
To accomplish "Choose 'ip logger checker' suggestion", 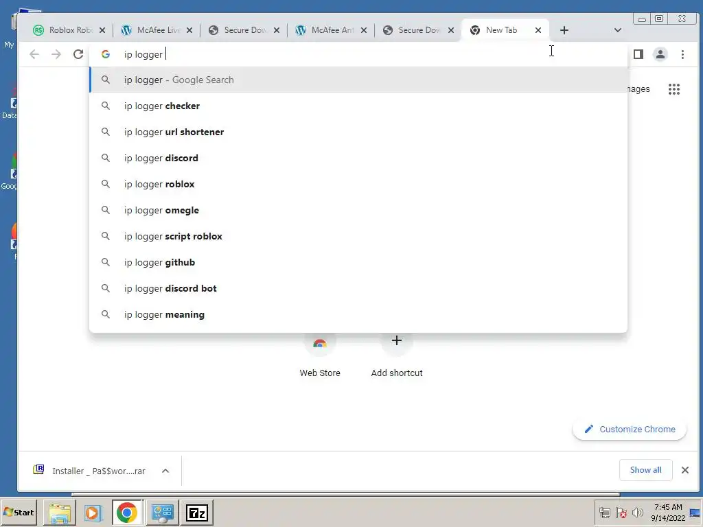I will point(358,106).
